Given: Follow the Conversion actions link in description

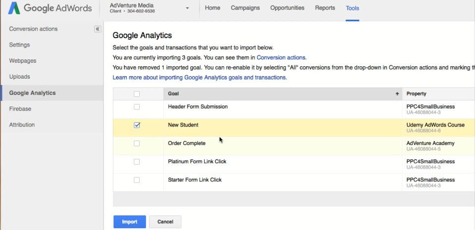Looking at the screenshot, I should (281, 57).
